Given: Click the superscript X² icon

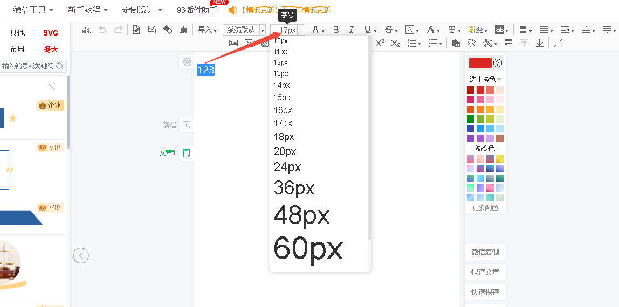Looking at the screenshot, I should (380, 43).
